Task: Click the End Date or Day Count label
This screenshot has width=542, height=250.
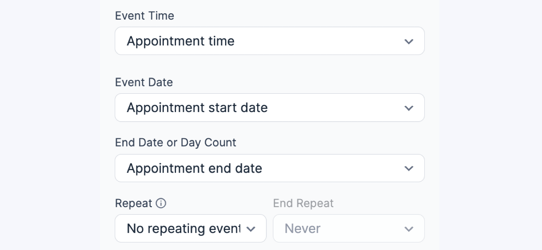Action: click(x=175, y=142)
